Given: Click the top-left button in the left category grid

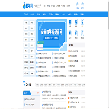Looking at the screenshot, I should [x=26, y=23].
